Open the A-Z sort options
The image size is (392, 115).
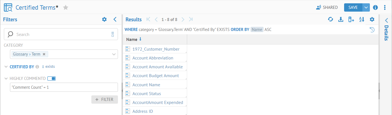pyautogui.click(x=362, y=19)
